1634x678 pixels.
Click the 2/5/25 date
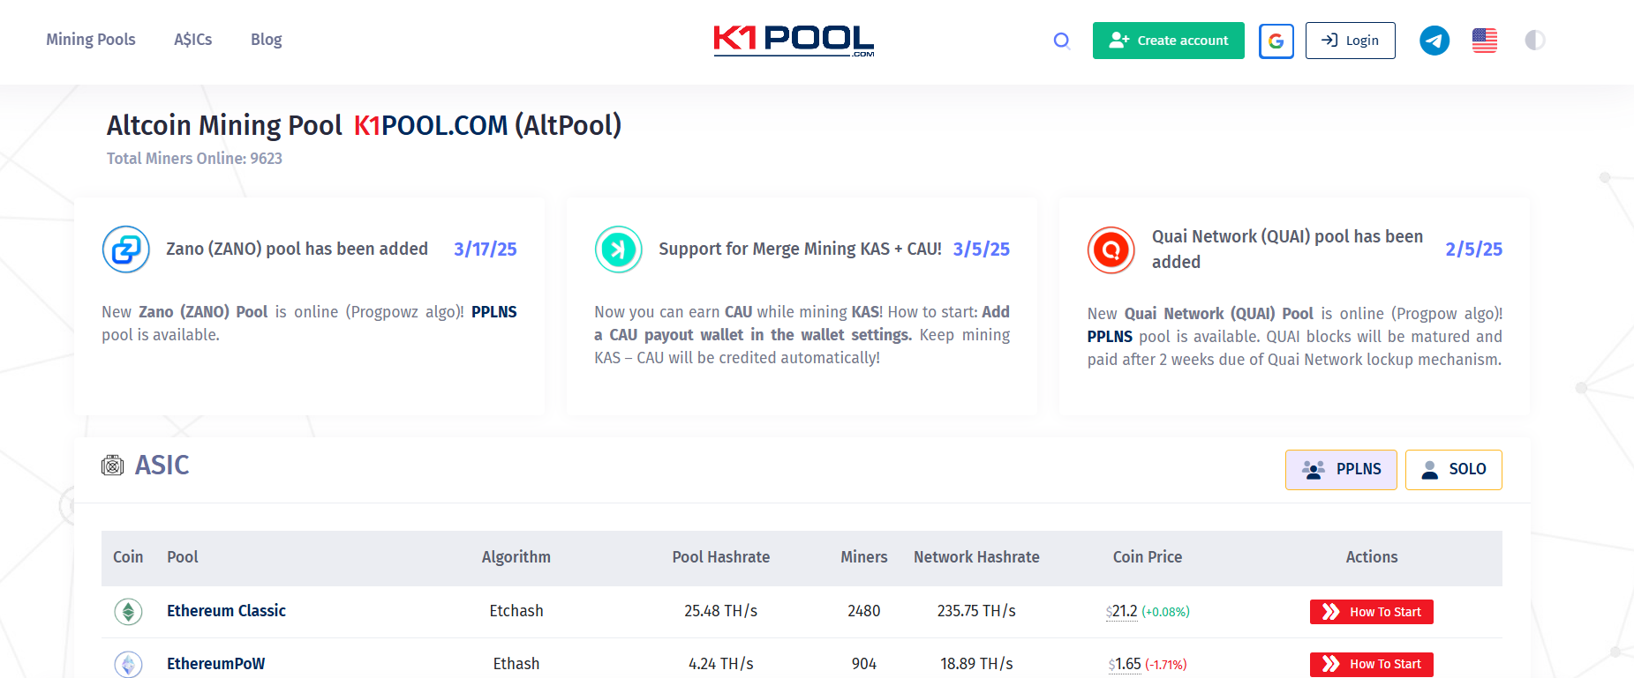coord(1474,250)
